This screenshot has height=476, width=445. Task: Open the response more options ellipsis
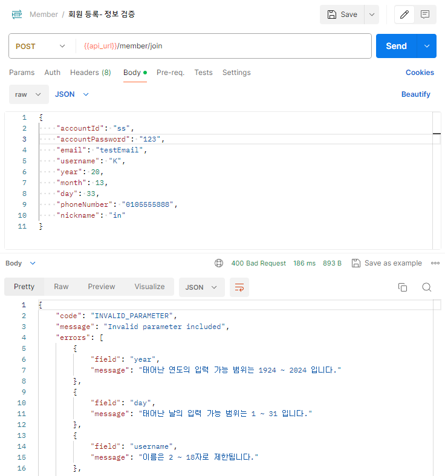[x=435, y=263]
